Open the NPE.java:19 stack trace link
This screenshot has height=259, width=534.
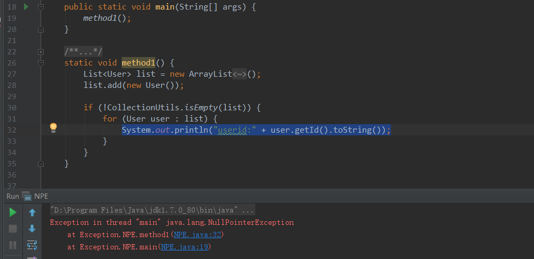(185, 247)
